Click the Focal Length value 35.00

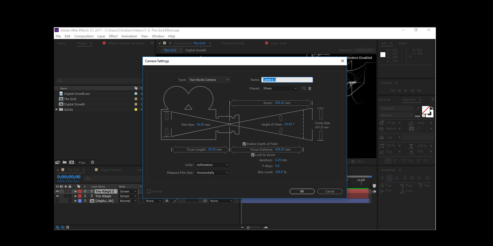click(x=212, y=150)
